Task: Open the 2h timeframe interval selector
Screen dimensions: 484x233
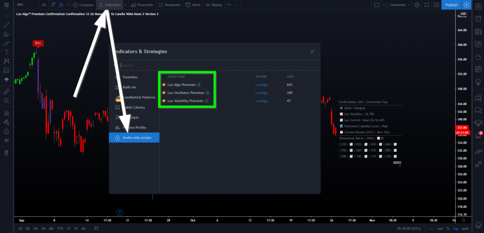Action: tap(44, 5)
